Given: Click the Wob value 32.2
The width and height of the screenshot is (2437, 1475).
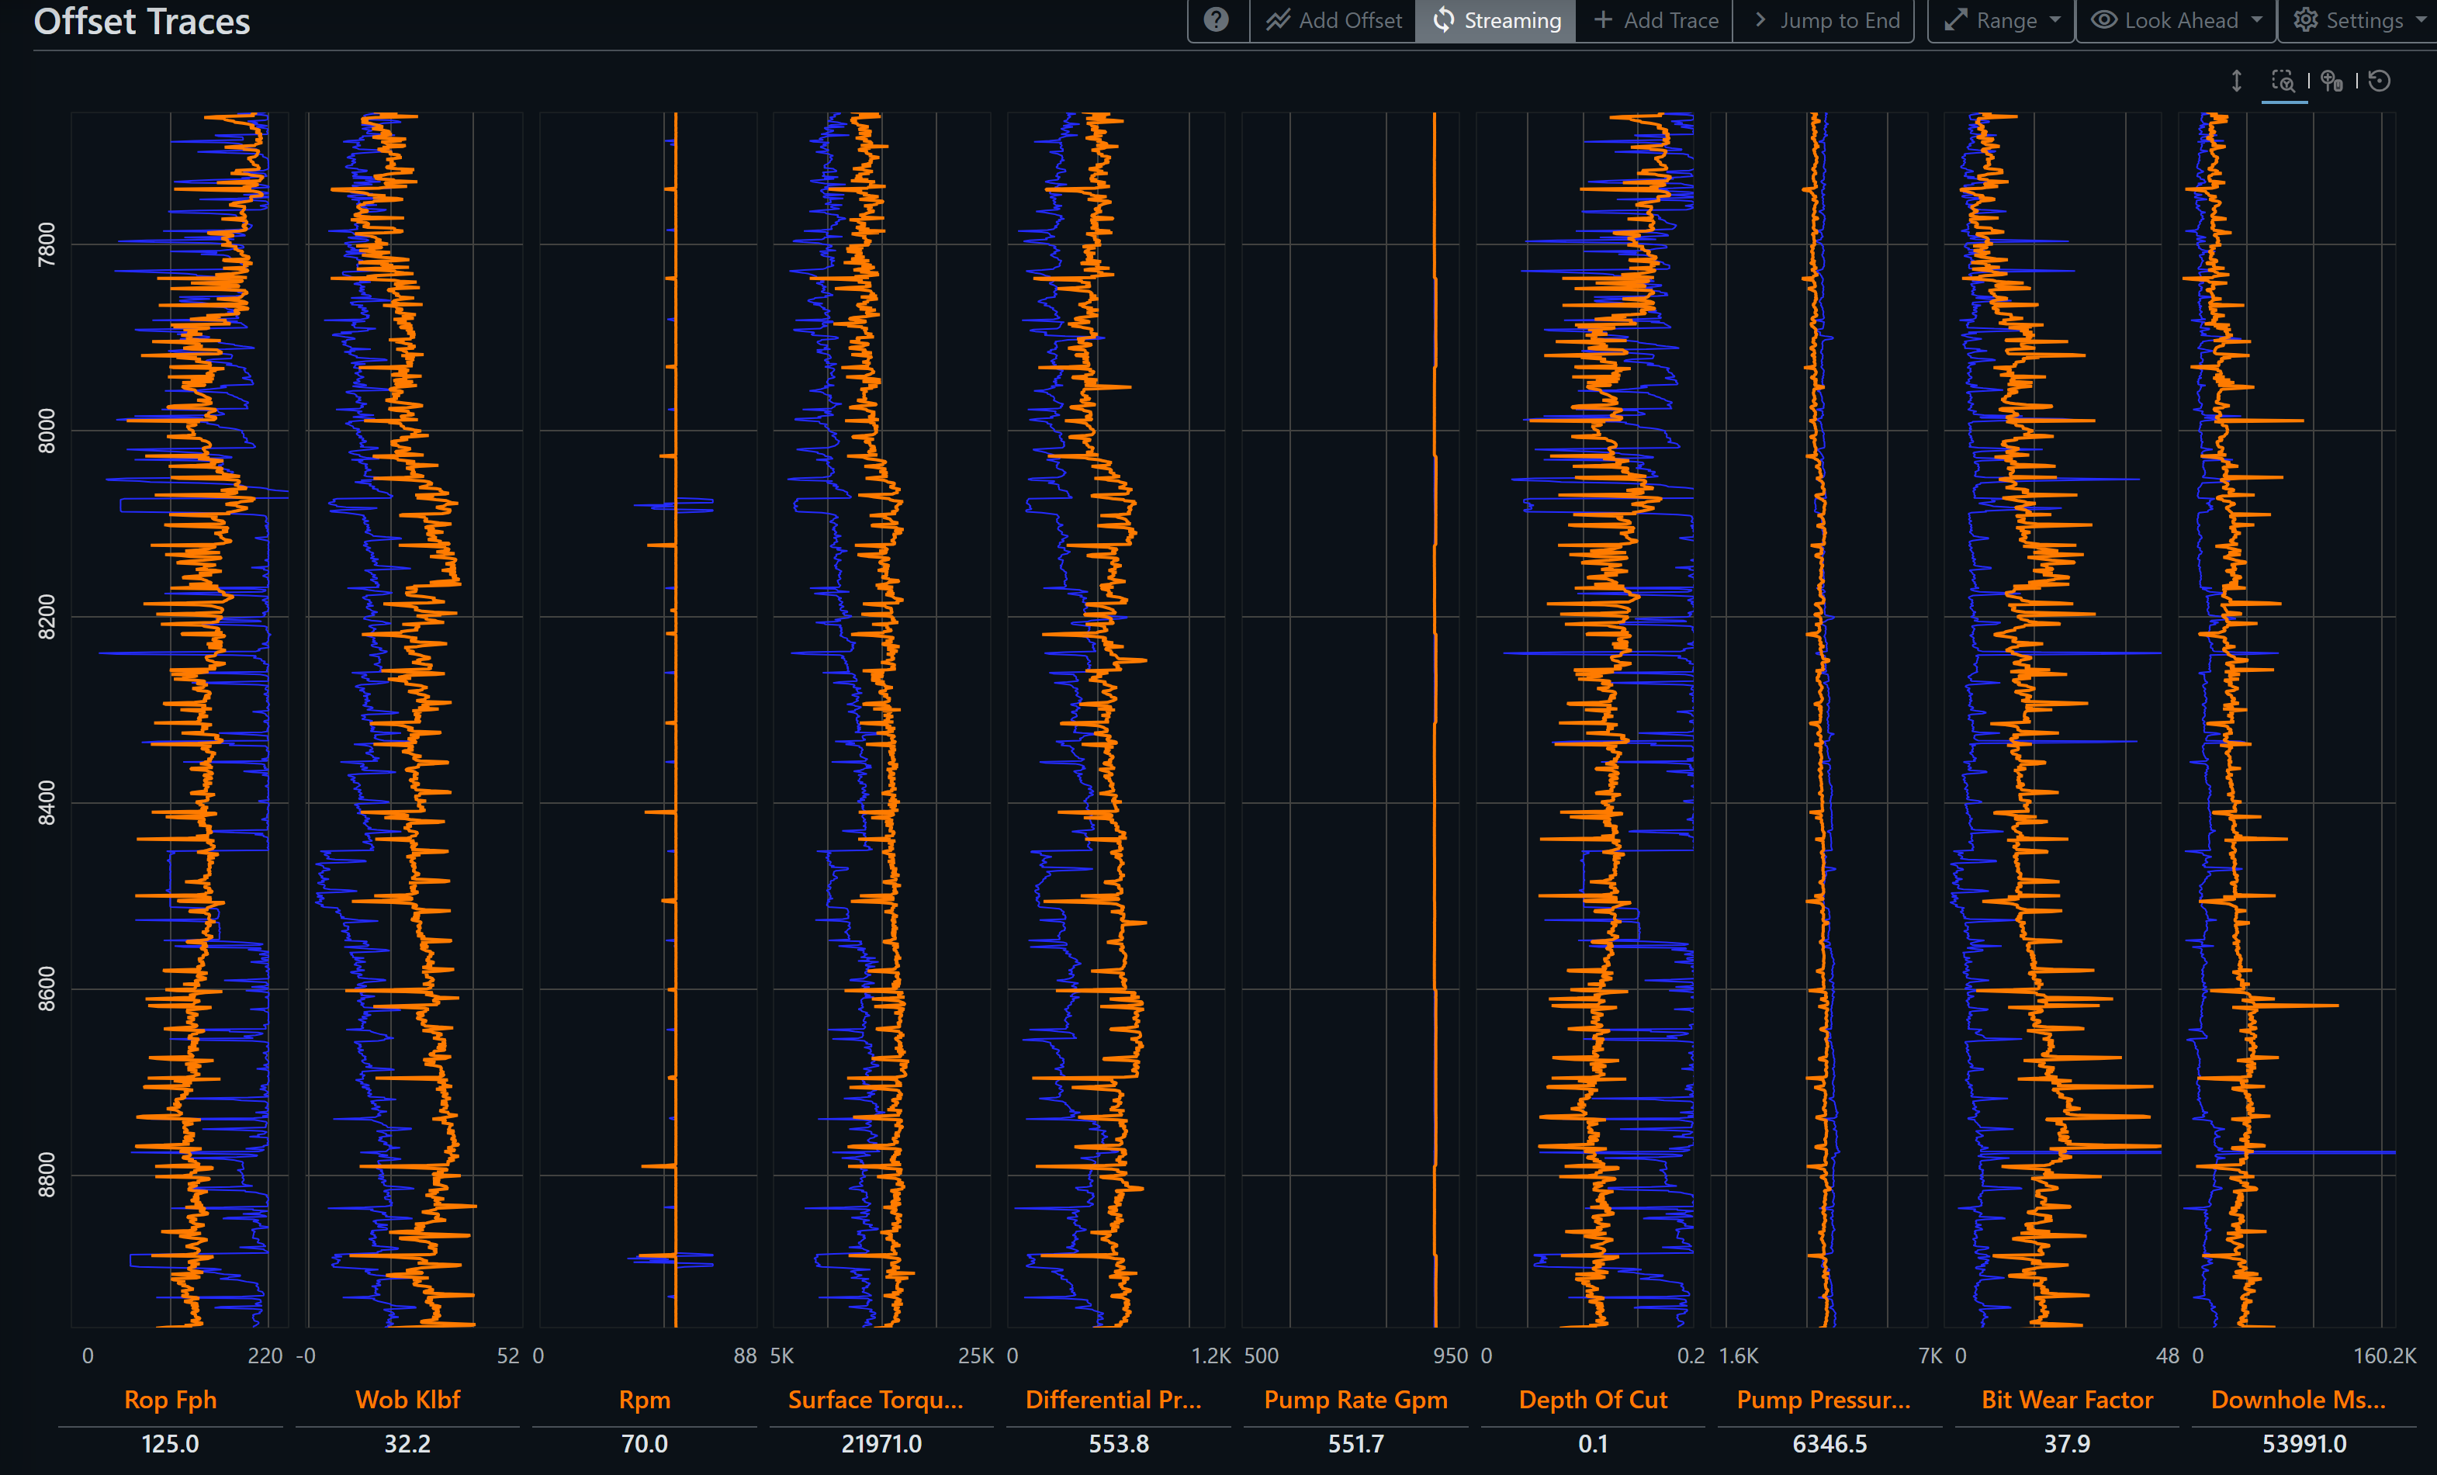Looking at the screenshot, I should (x=407, y=1444).
